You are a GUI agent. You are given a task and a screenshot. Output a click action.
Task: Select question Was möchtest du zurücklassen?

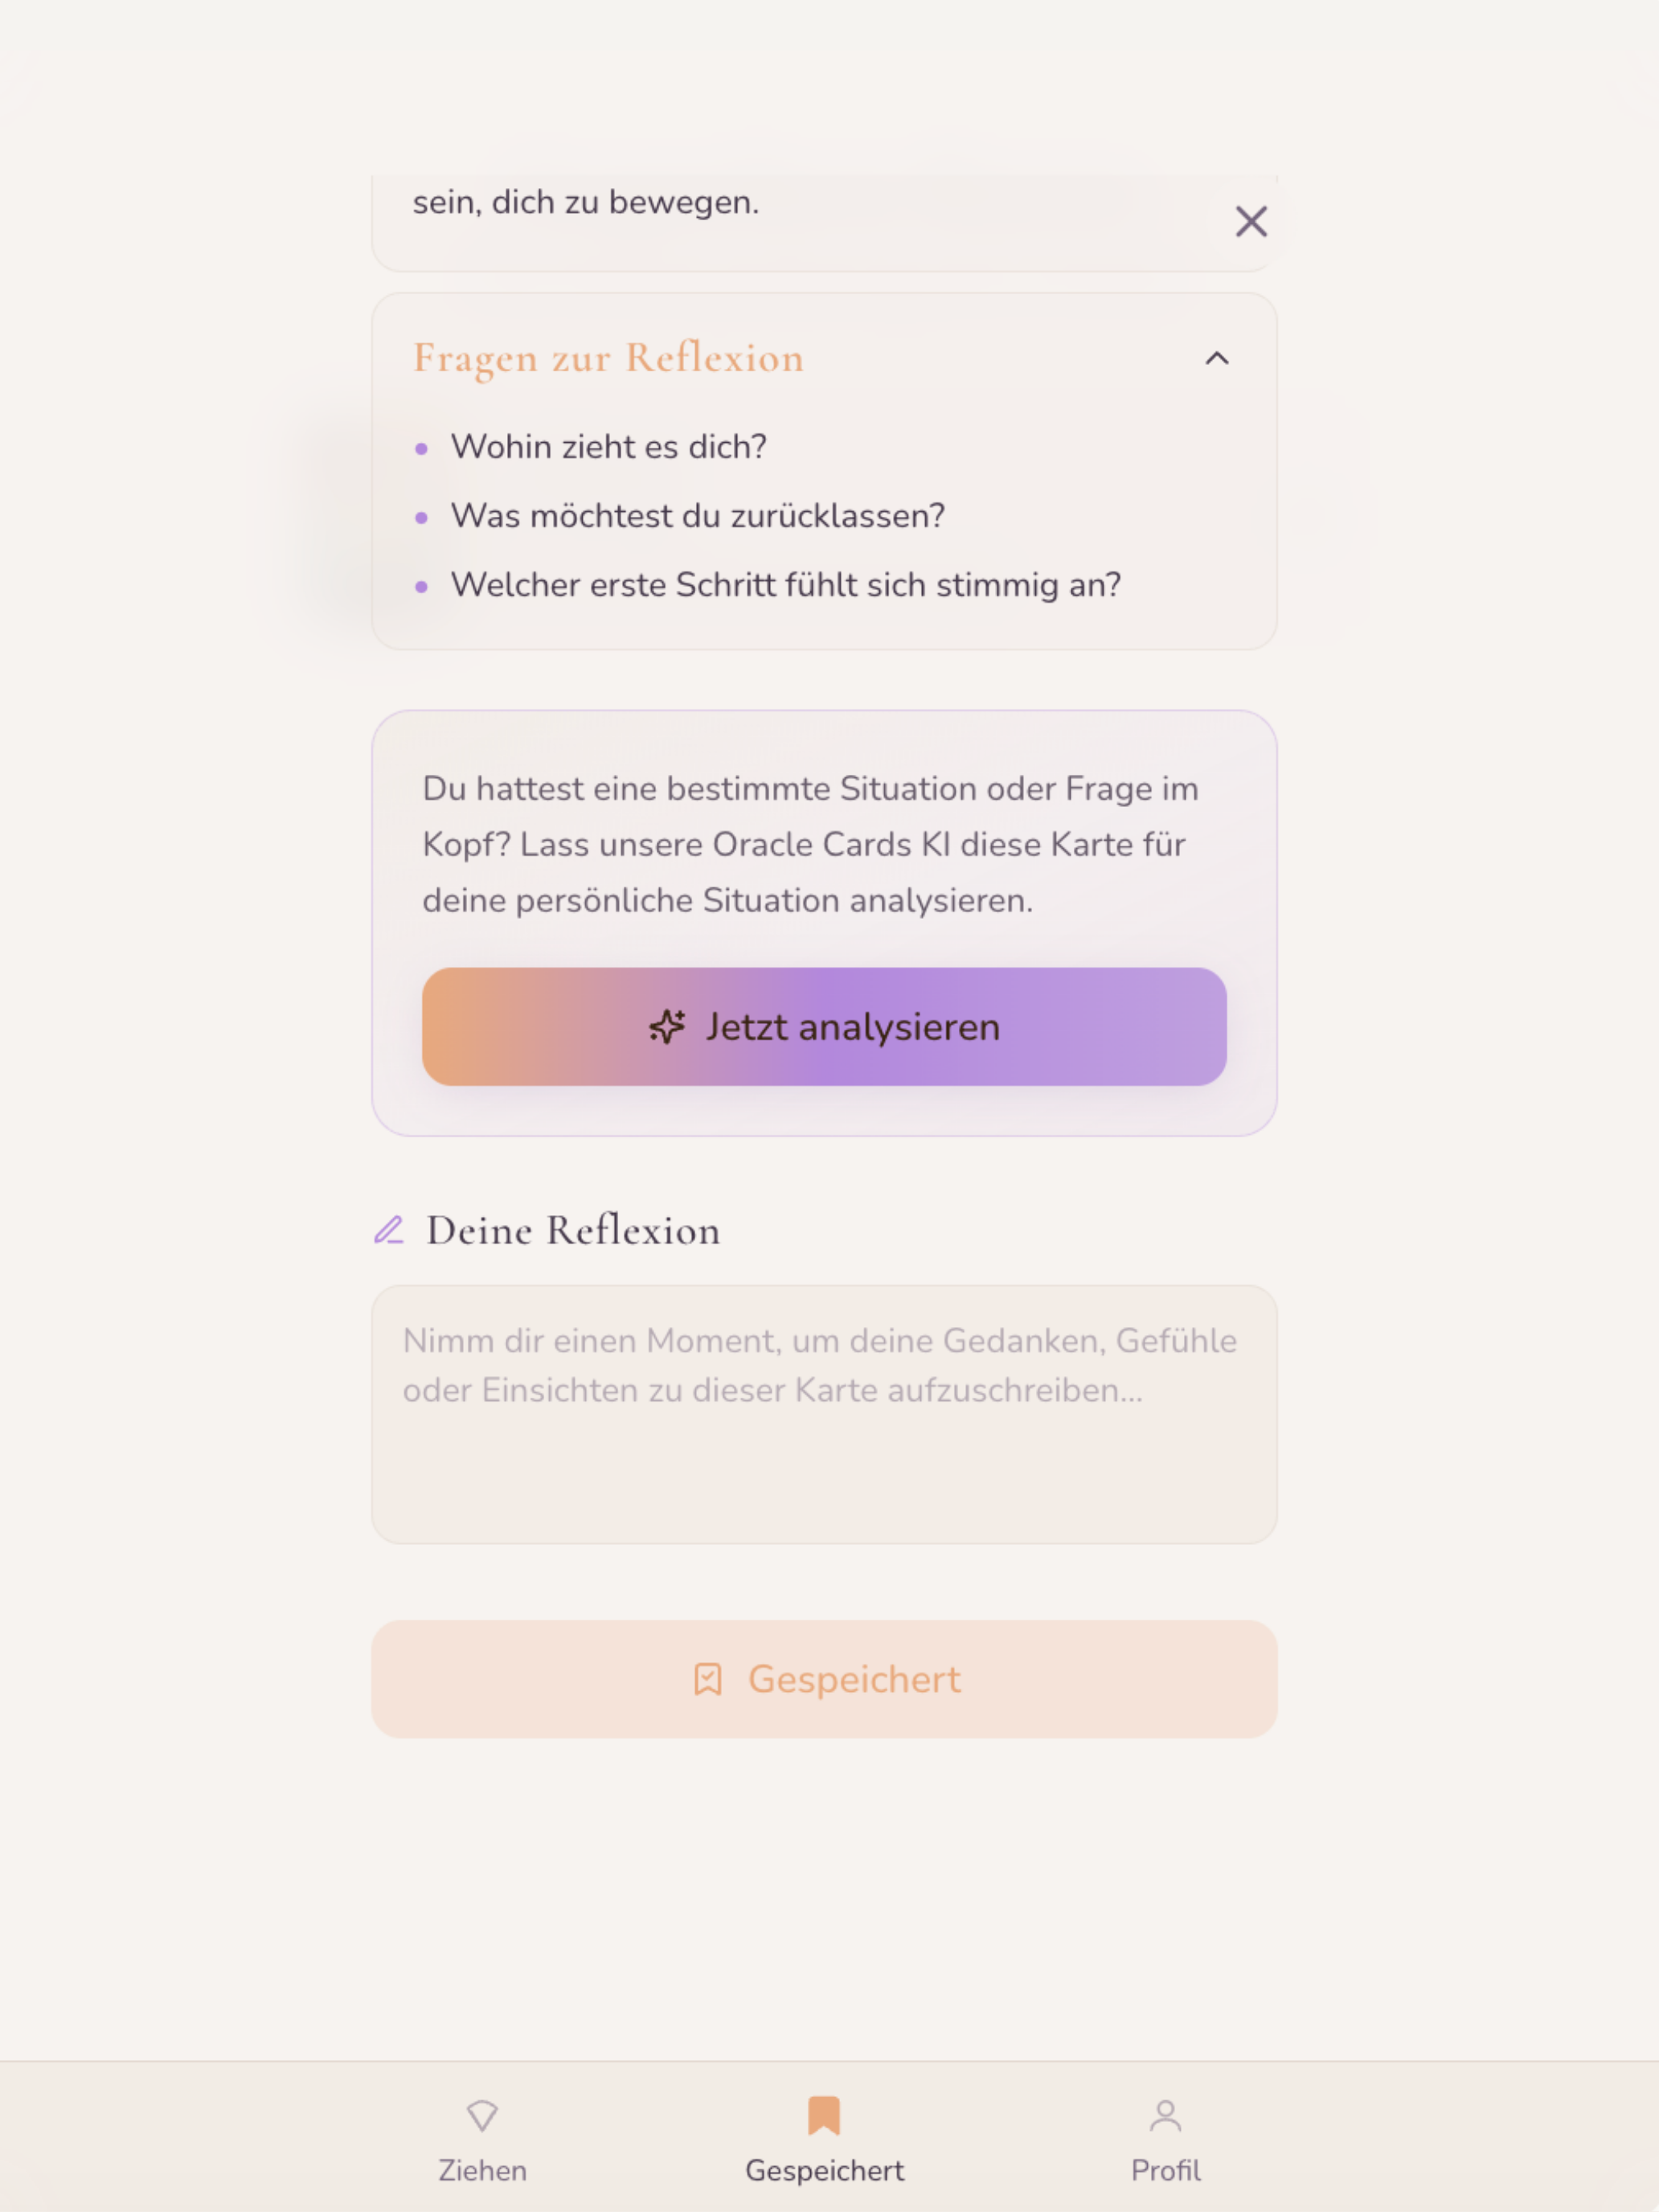point(698,516)
